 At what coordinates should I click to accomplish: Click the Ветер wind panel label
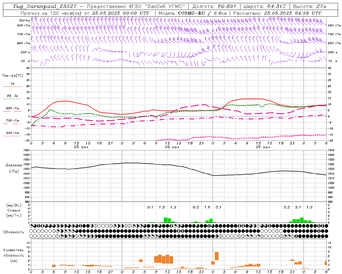[25, 20]
